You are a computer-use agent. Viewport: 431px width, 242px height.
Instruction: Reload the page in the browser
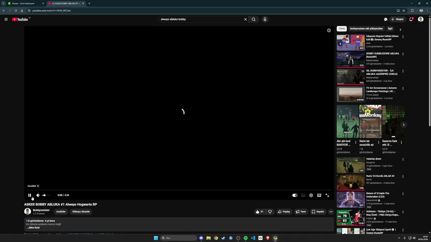pyautogui.click(x=15, y=11)
